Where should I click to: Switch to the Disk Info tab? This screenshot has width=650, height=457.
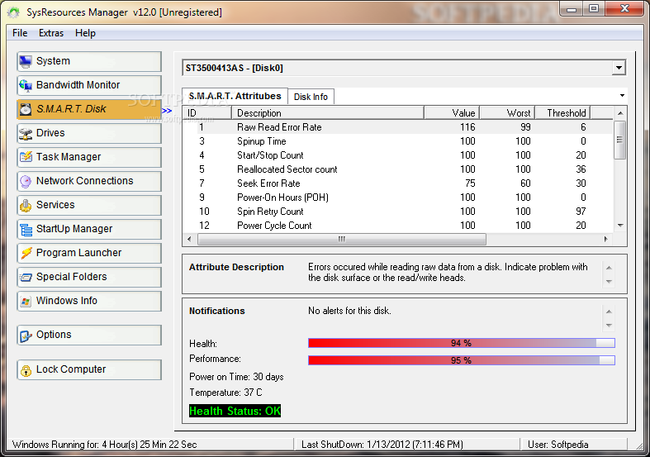[x=311, y=97]
